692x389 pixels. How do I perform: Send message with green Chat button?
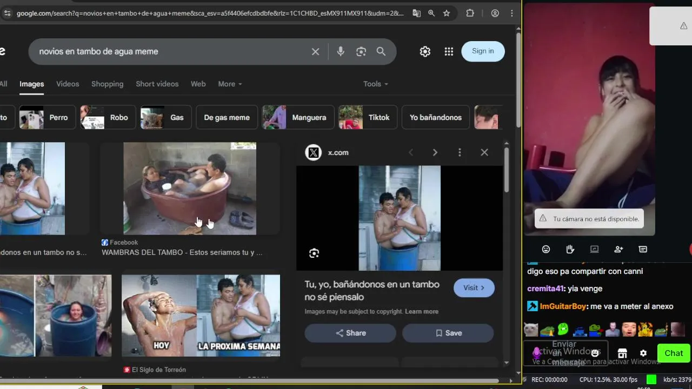(x=674, y=353)
